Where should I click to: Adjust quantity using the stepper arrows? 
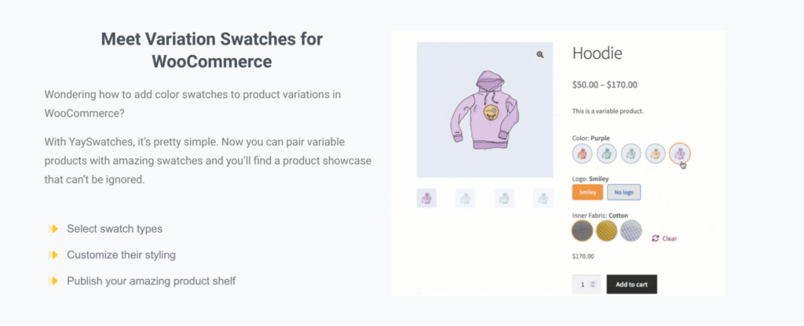pos(594,284)
